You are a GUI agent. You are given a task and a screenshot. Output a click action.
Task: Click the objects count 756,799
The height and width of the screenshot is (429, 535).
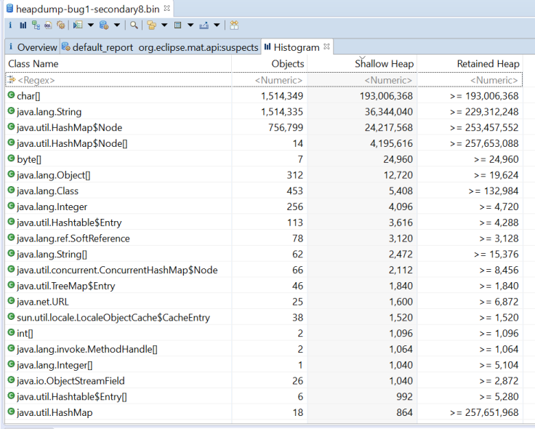(286, 128)
